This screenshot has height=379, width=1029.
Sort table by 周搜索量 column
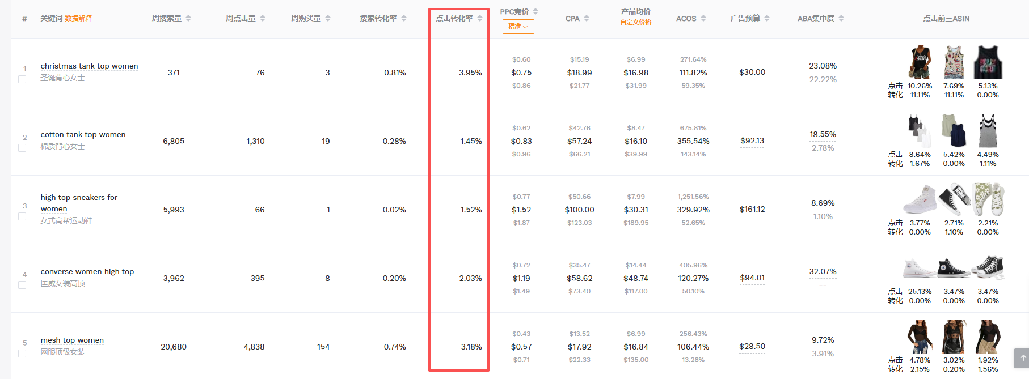[188, 19]
